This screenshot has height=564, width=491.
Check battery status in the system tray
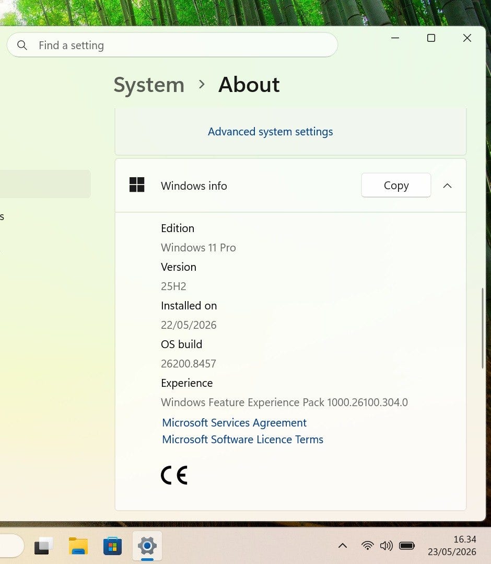coord(407,546)
